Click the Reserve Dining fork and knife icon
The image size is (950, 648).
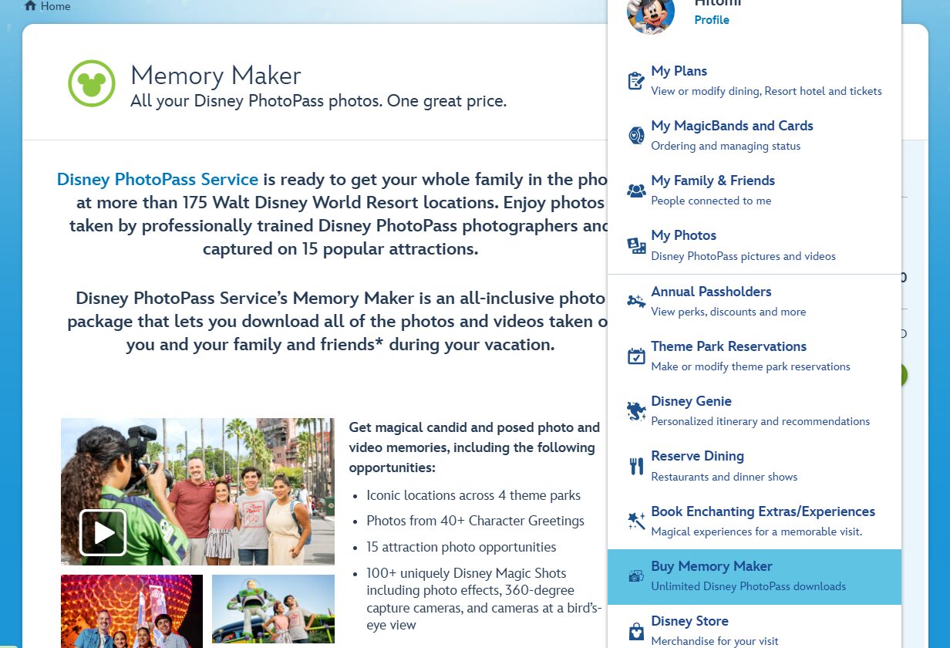(636, 466)
